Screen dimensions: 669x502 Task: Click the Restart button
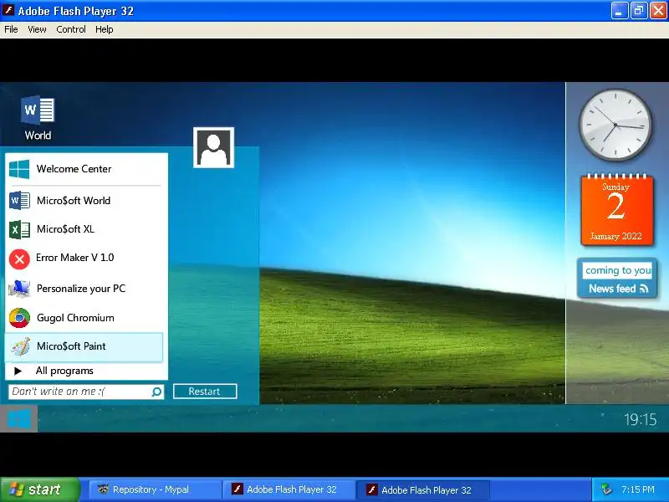pos(205,392)
